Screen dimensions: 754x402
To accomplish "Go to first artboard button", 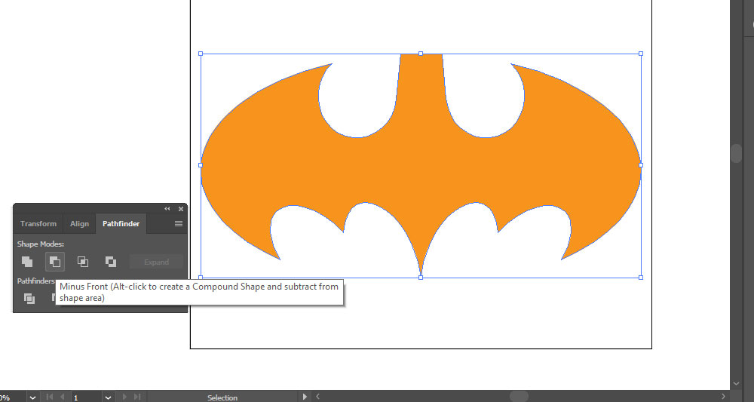I will click(x=49, y=397).
